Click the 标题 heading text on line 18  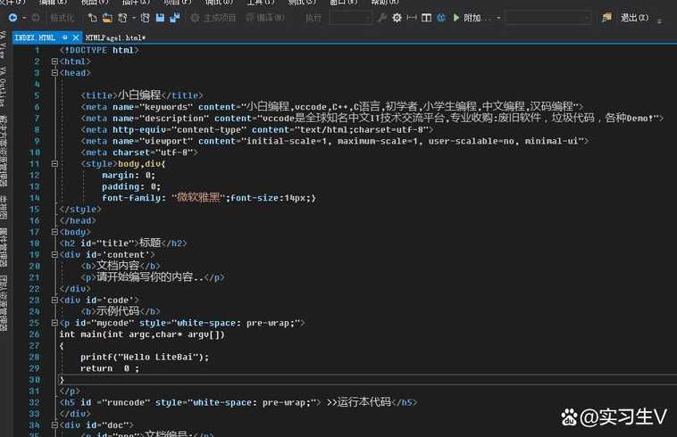(x=150, y=243)
